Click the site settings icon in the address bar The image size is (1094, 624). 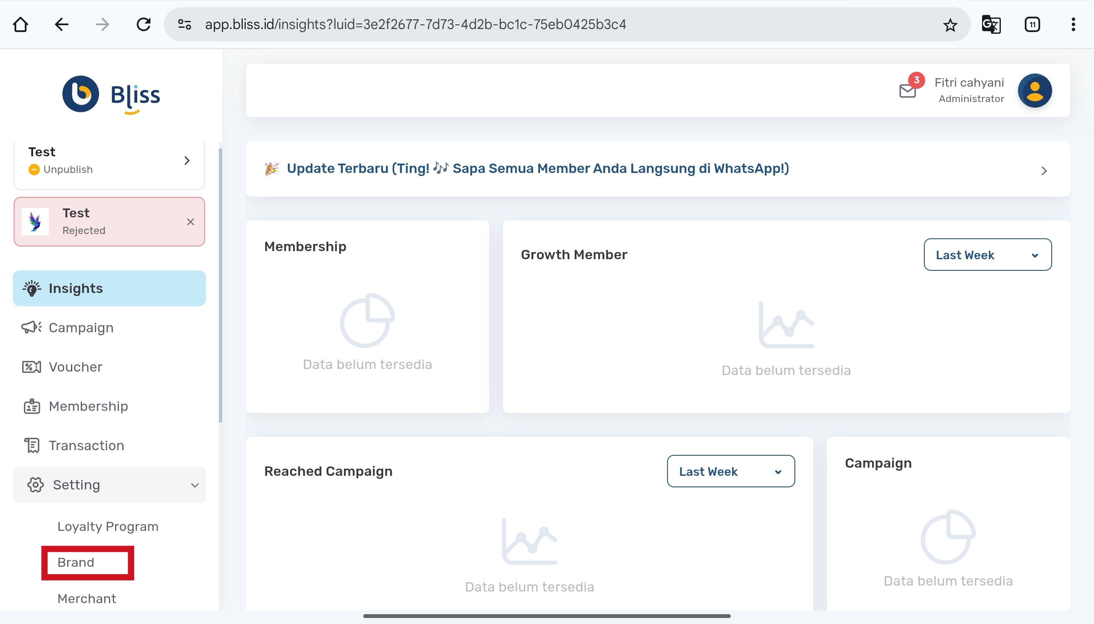pyautogui.click(x=184, y=24)
